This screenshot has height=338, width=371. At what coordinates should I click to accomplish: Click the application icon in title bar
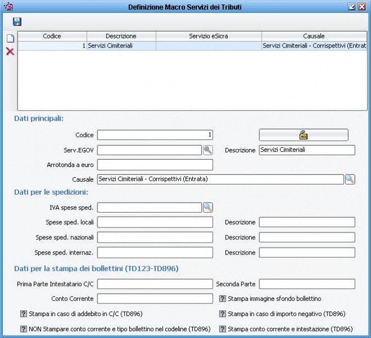tap(8, 7)
